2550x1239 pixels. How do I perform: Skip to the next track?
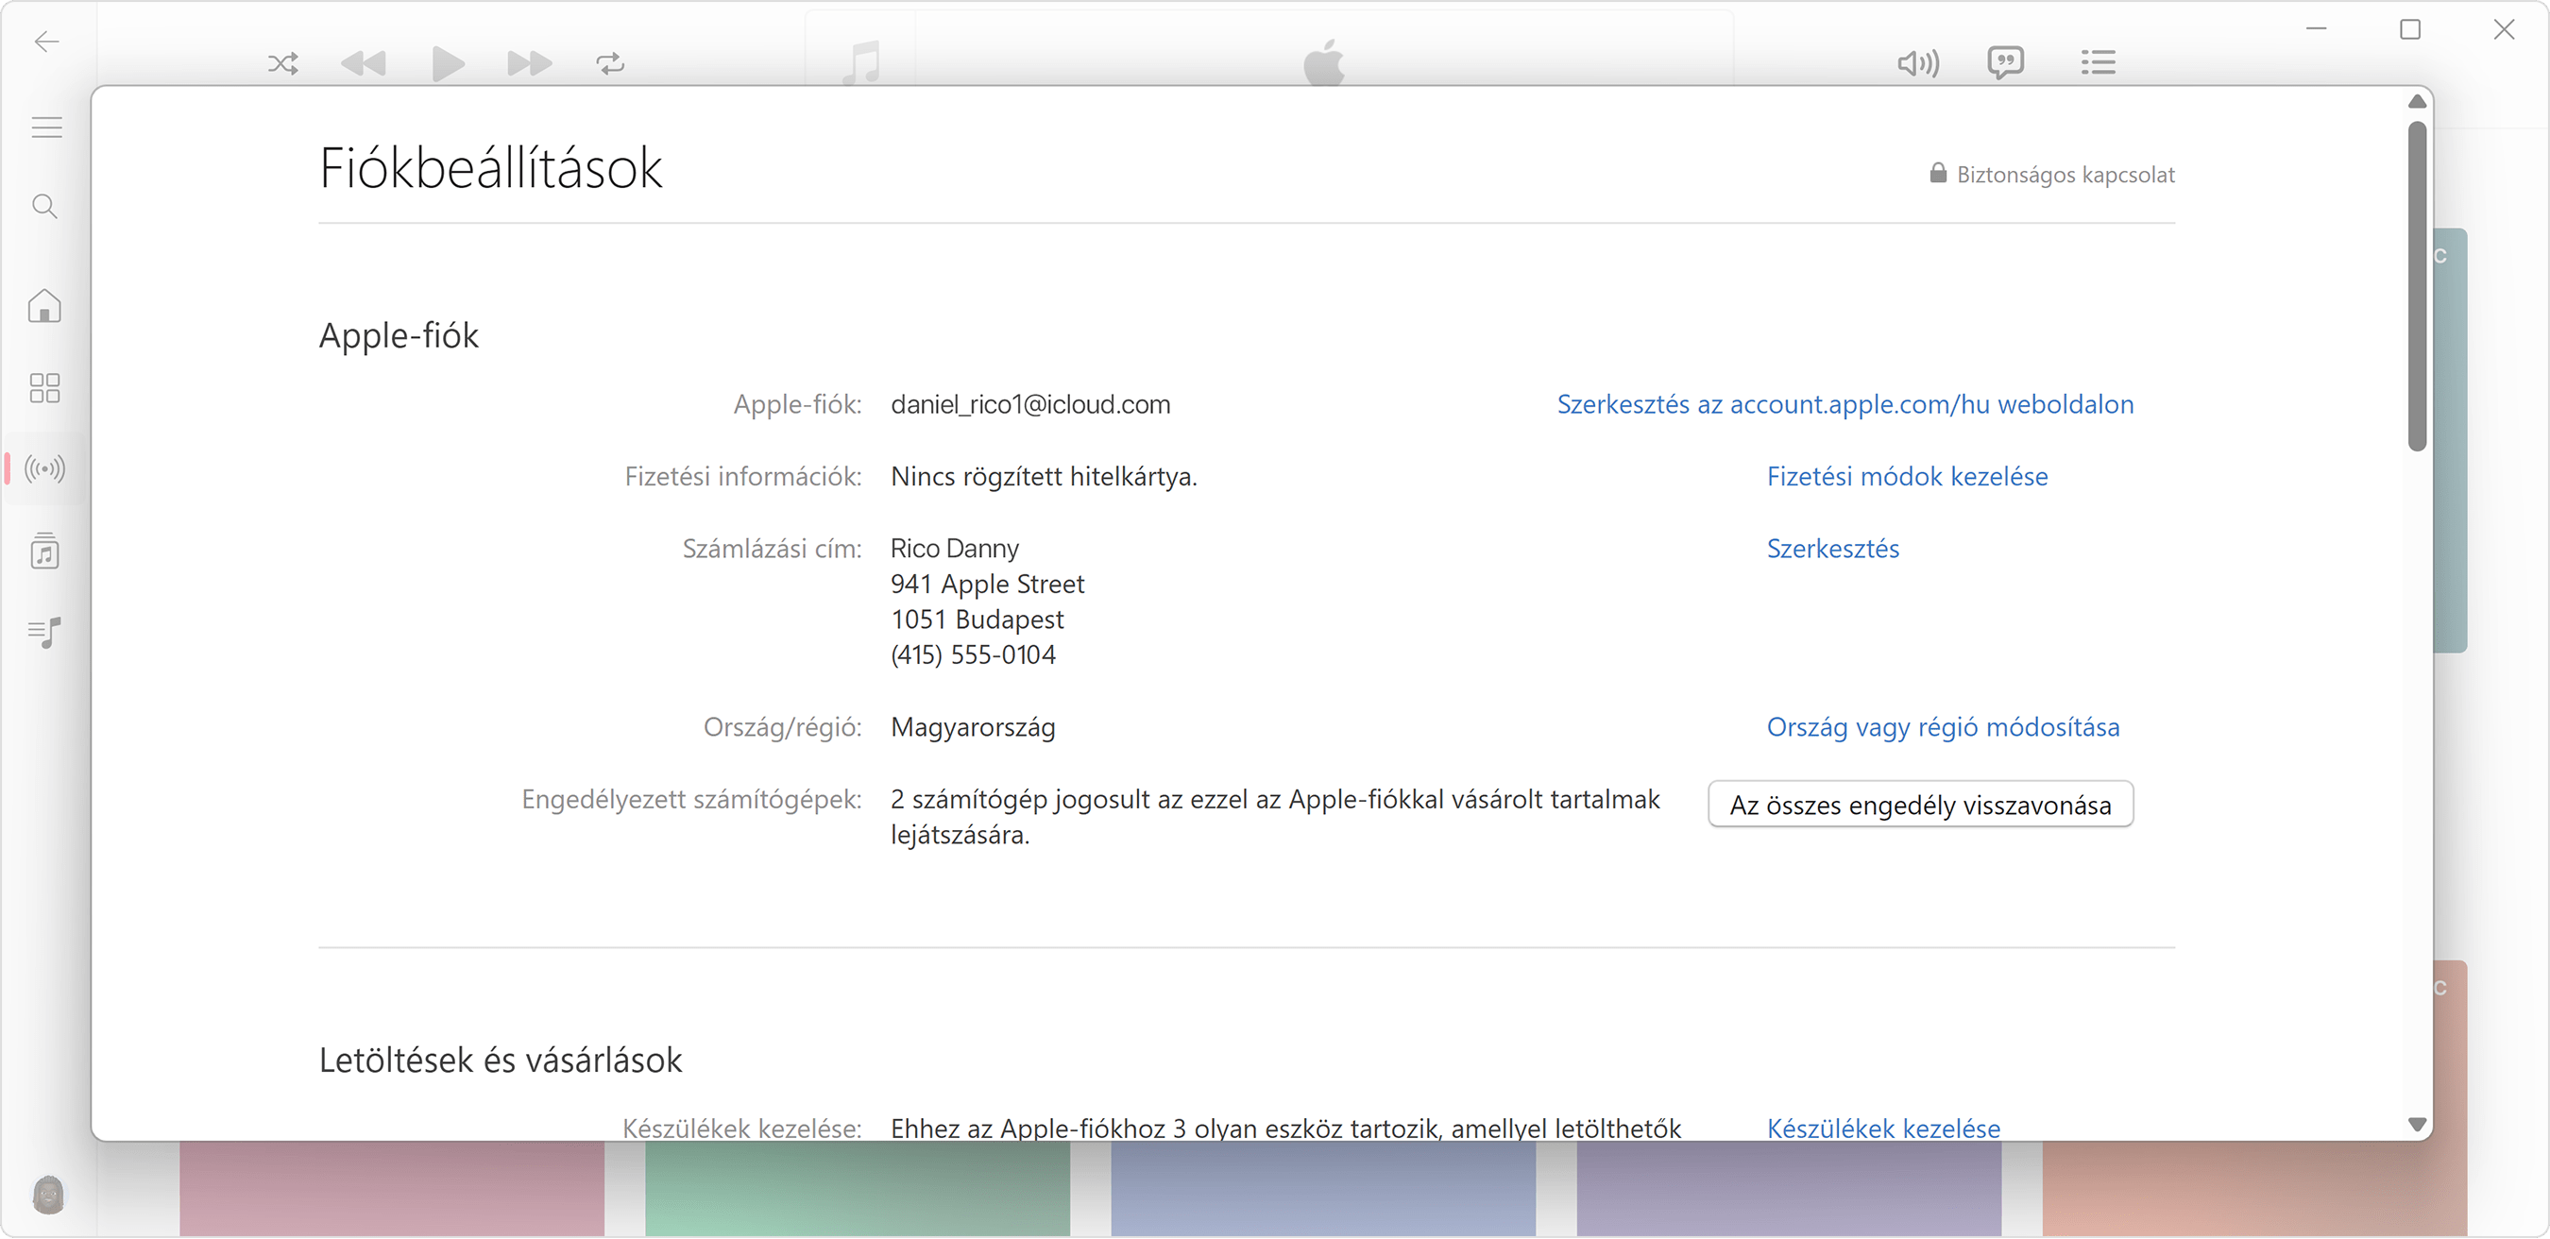coord(530,64)
